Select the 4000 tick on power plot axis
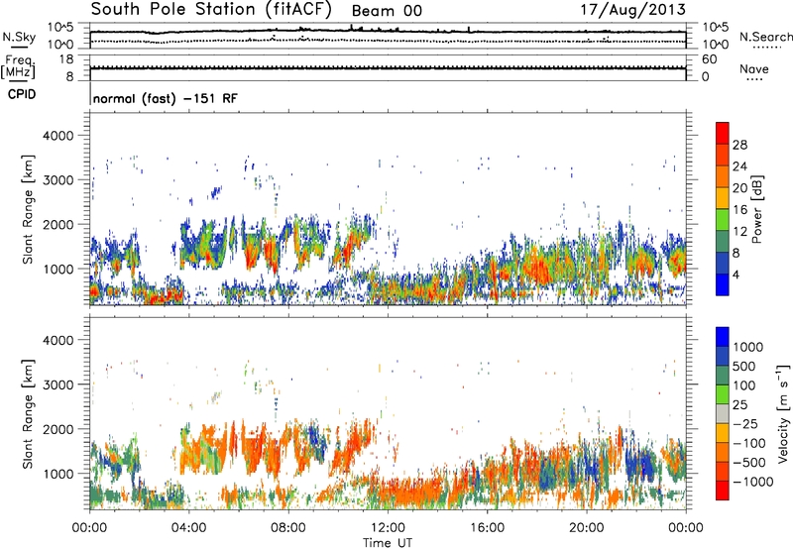793x549 pixels. click(x=58, y=136)
